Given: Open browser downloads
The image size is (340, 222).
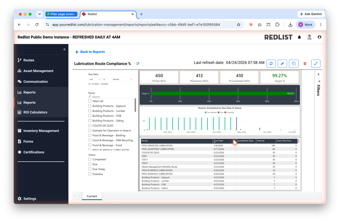Looking at the screenshot, I should (290, 25).
